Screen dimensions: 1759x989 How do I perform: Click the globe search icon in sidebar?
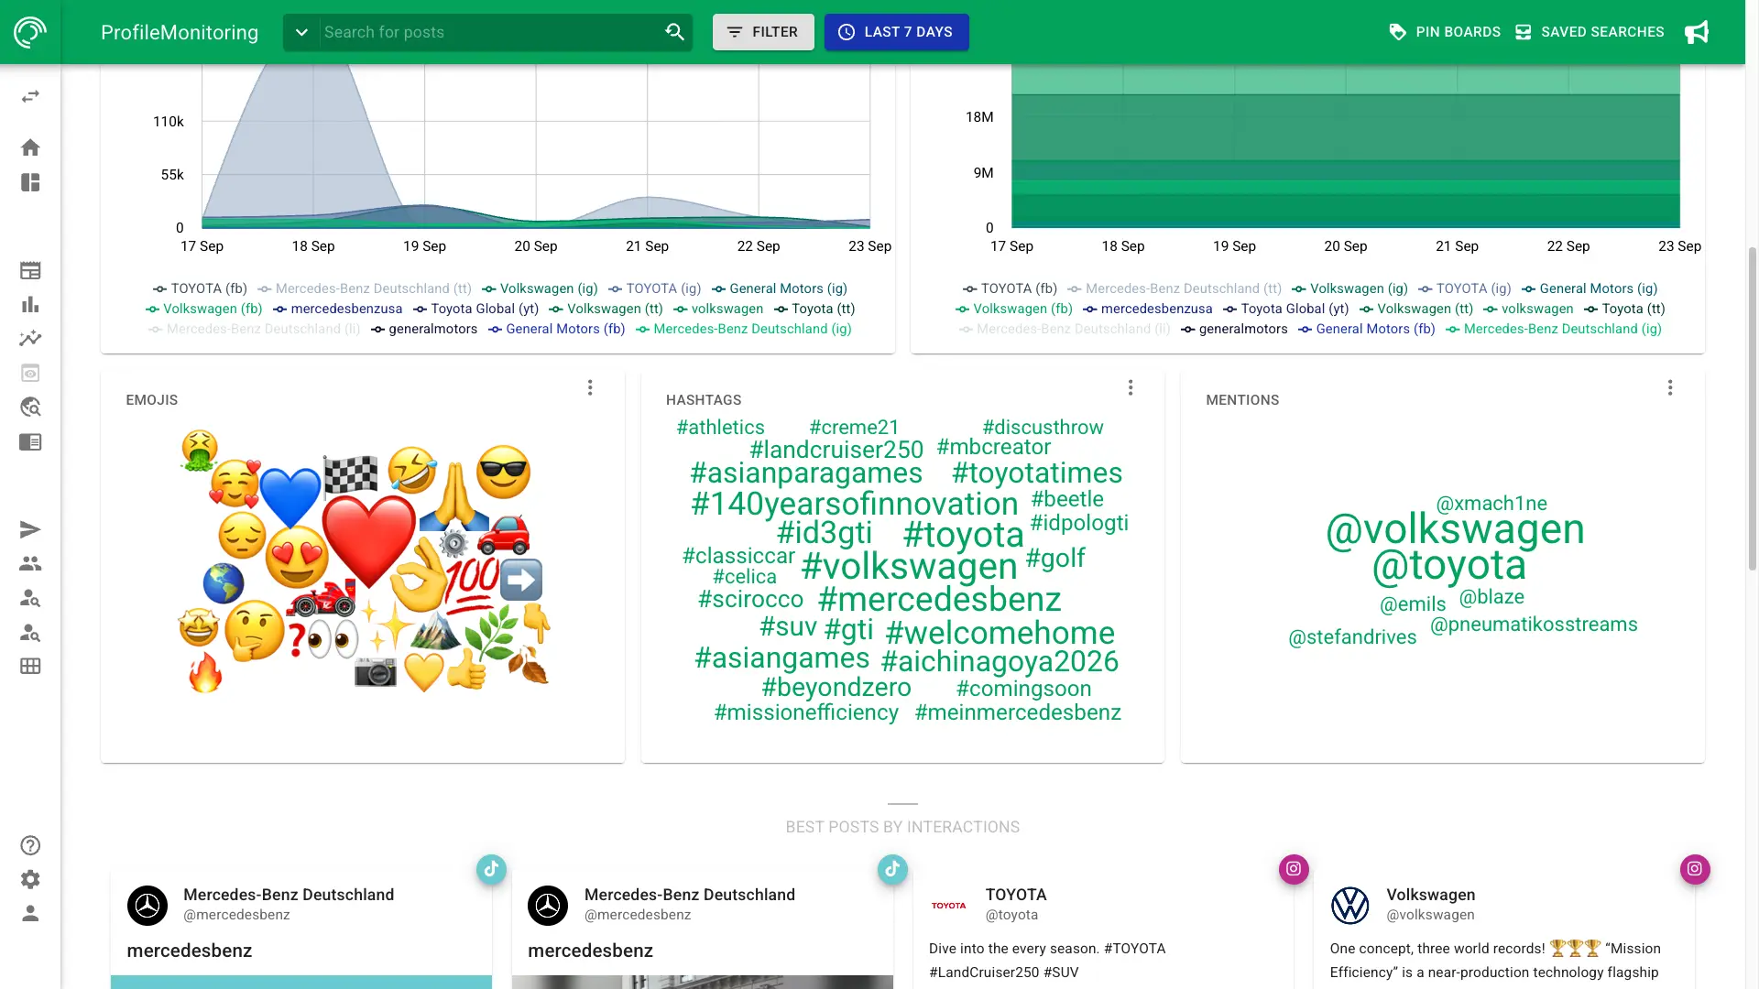[30, 407]
